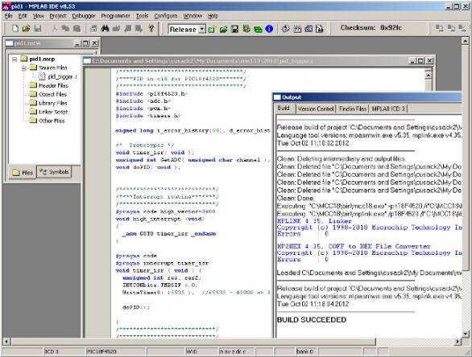Collapse the Source Files folder expander
This screenshot has width=472, height=357.
pyautogui.click(x=24, y=68)
